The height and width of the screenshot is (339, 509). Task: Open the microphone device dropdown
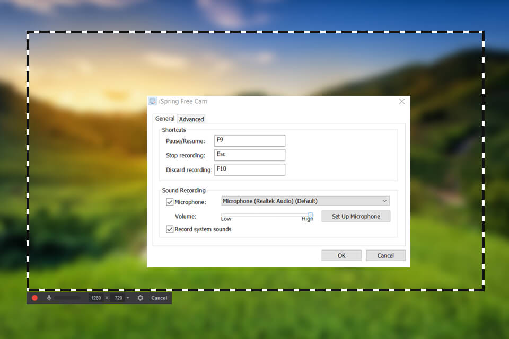pyautogui.click(x=305, y=201)
